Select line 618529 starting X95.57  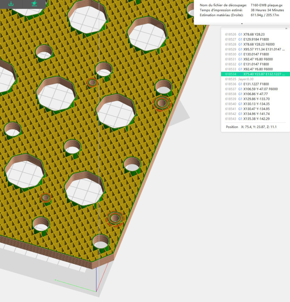255,49
